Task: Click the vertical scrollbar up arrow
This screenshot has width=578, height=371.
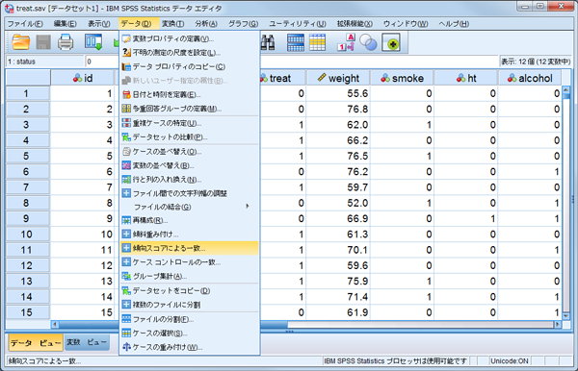Action: pos(566,90)
